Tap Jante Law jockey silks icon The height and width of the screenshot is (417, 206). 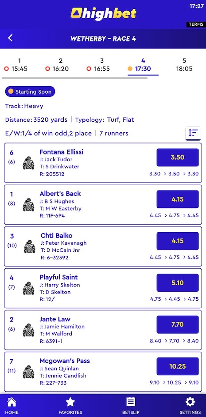coord(28,330)
